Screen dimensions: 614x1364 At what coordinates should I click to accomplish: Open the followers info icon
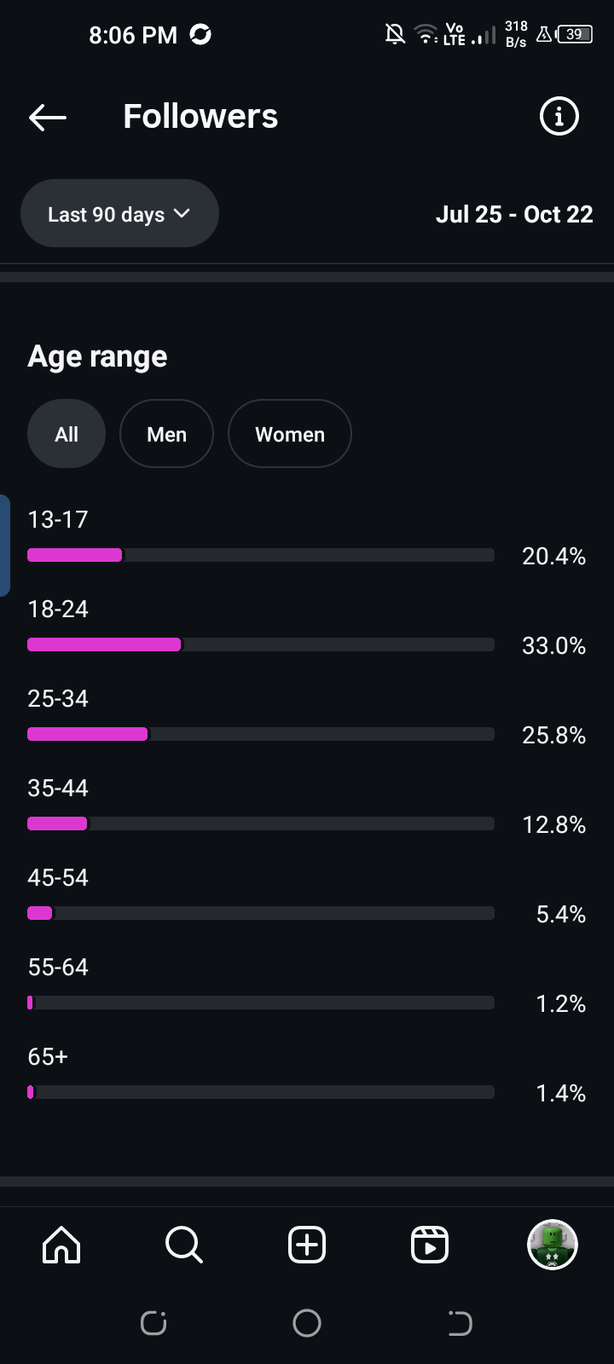tap(559, 116)
